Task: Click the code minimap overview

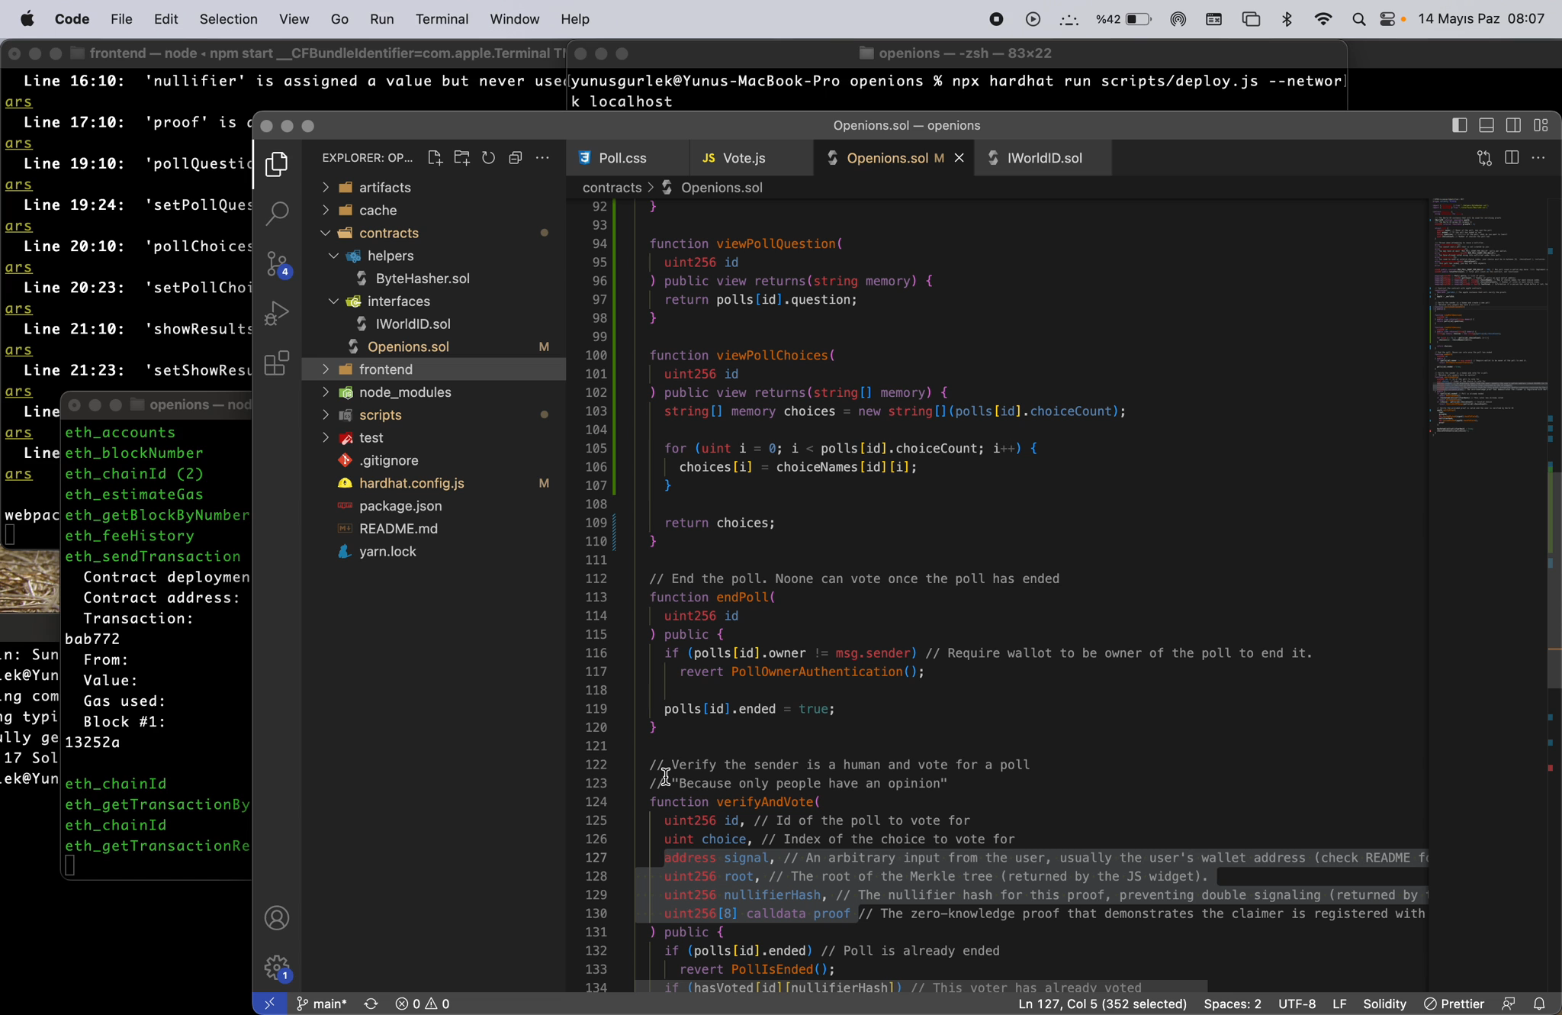Action: click(x=1489, y=317)
